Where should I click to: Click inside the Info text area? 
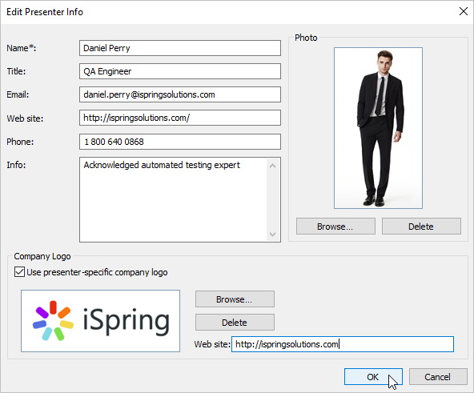[173, 199]
